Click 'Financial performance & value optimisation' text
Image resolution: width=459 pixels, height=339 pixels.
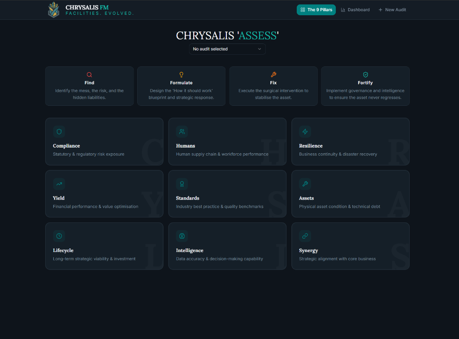tap(96, 207)
